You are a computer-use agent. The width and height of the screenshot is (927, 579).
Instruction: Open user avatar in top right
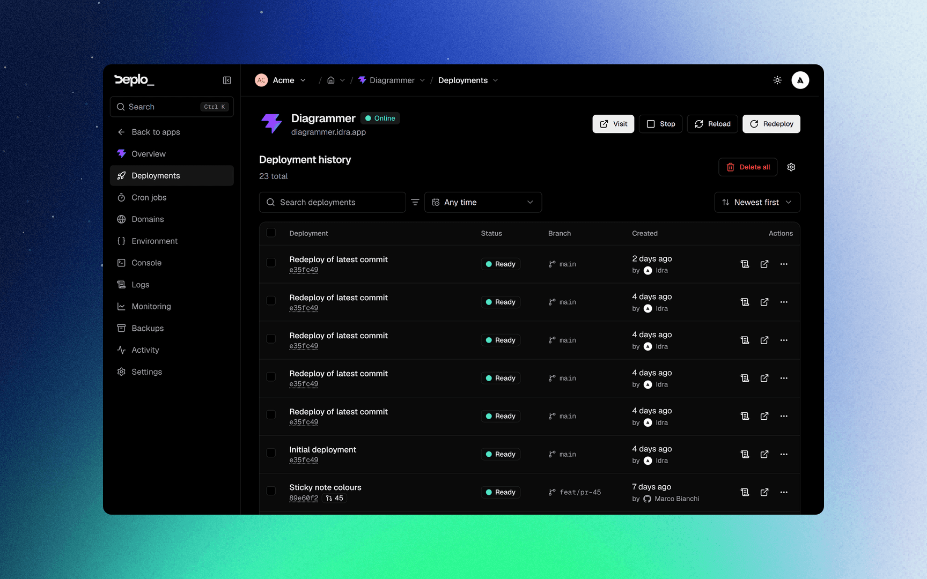800,80
